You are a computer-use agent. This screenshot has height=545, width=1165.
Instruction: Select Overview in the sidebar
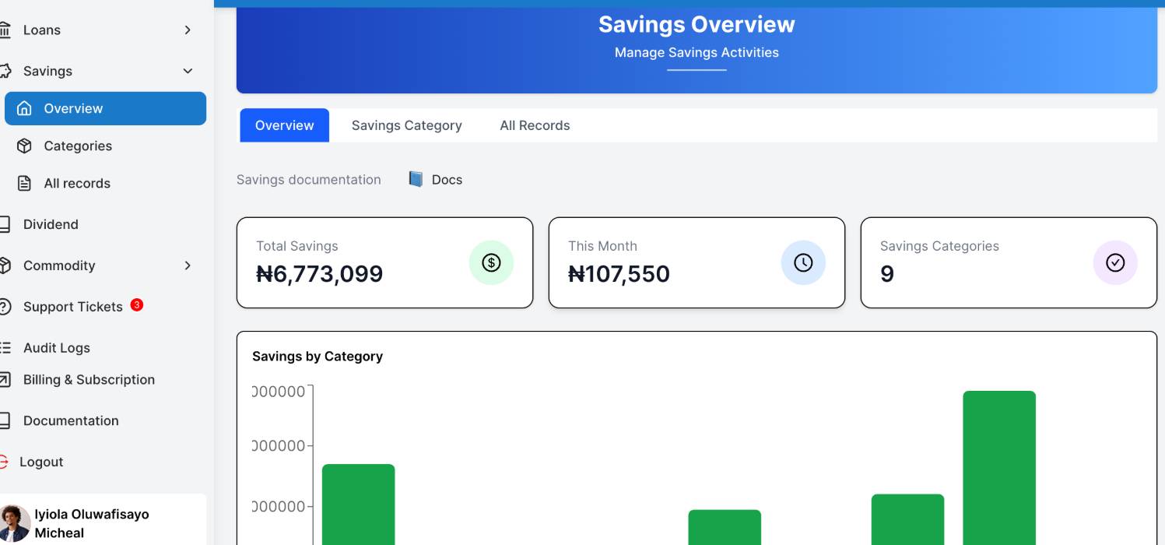click(x=105, y=108)
